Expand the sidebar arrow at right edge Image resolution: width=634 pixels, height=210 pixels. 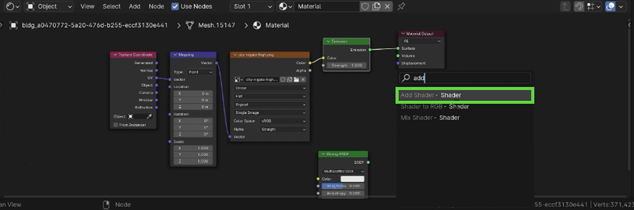point(630,25)
